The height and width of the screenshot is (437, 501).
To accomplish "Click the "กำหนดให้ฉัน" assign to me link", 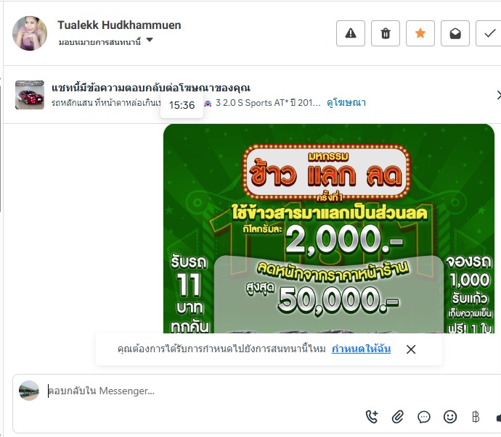I will (361, 349).
